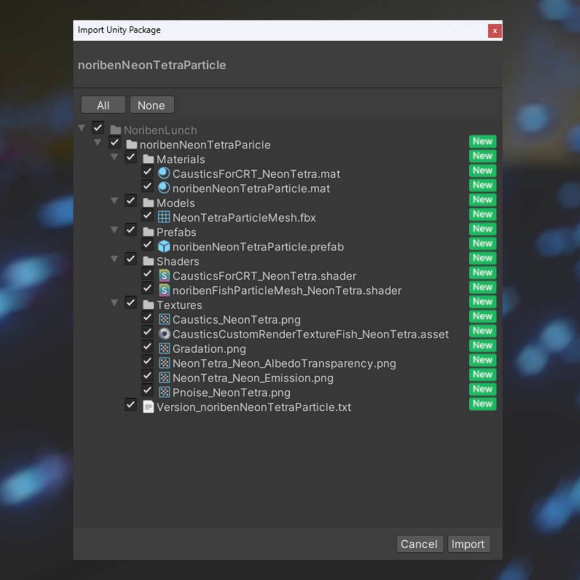Uncheck Version_noribenNeonTetraParticle.txt checkbox
580x580 pixels.
[130, 405]
